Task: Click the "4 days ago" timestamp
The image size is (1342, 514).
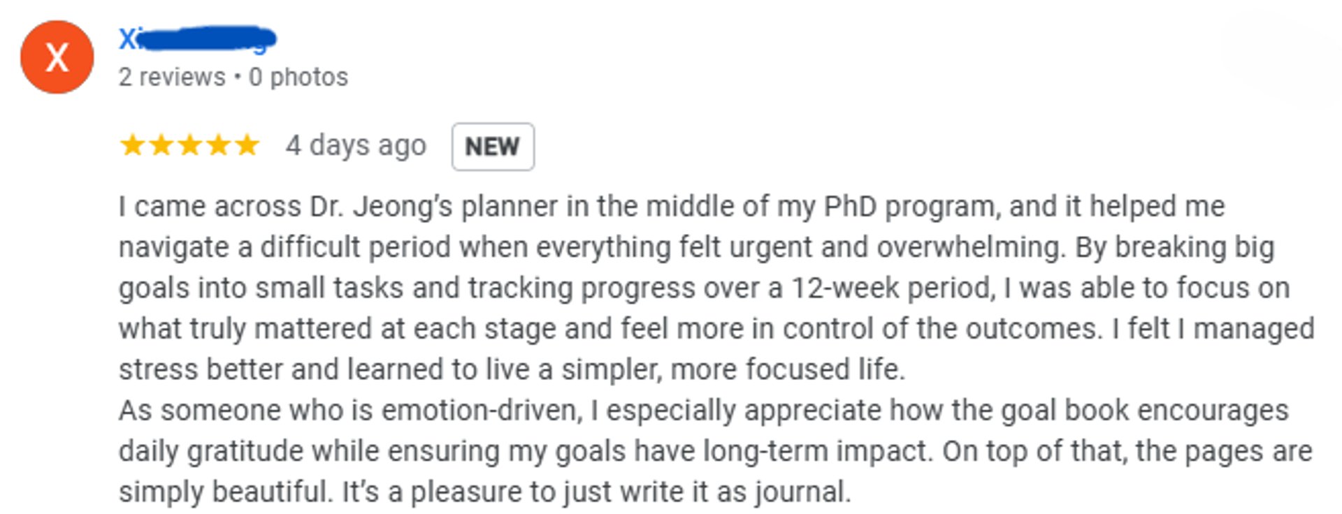Action: pos(355,146)
